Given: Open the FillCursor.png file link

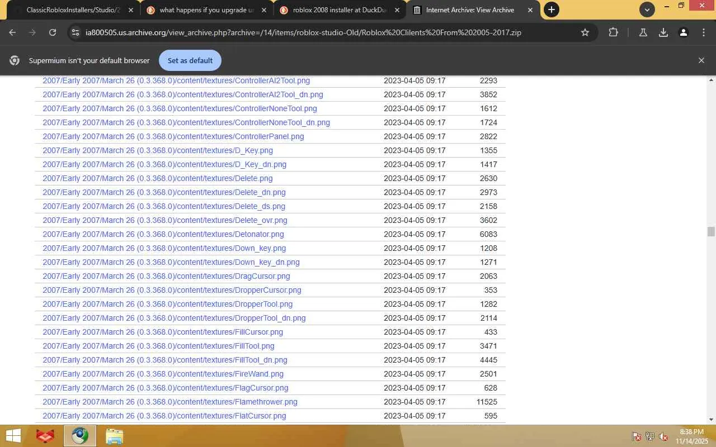Looking at the screenshot, I should click(x=163, y=332).
